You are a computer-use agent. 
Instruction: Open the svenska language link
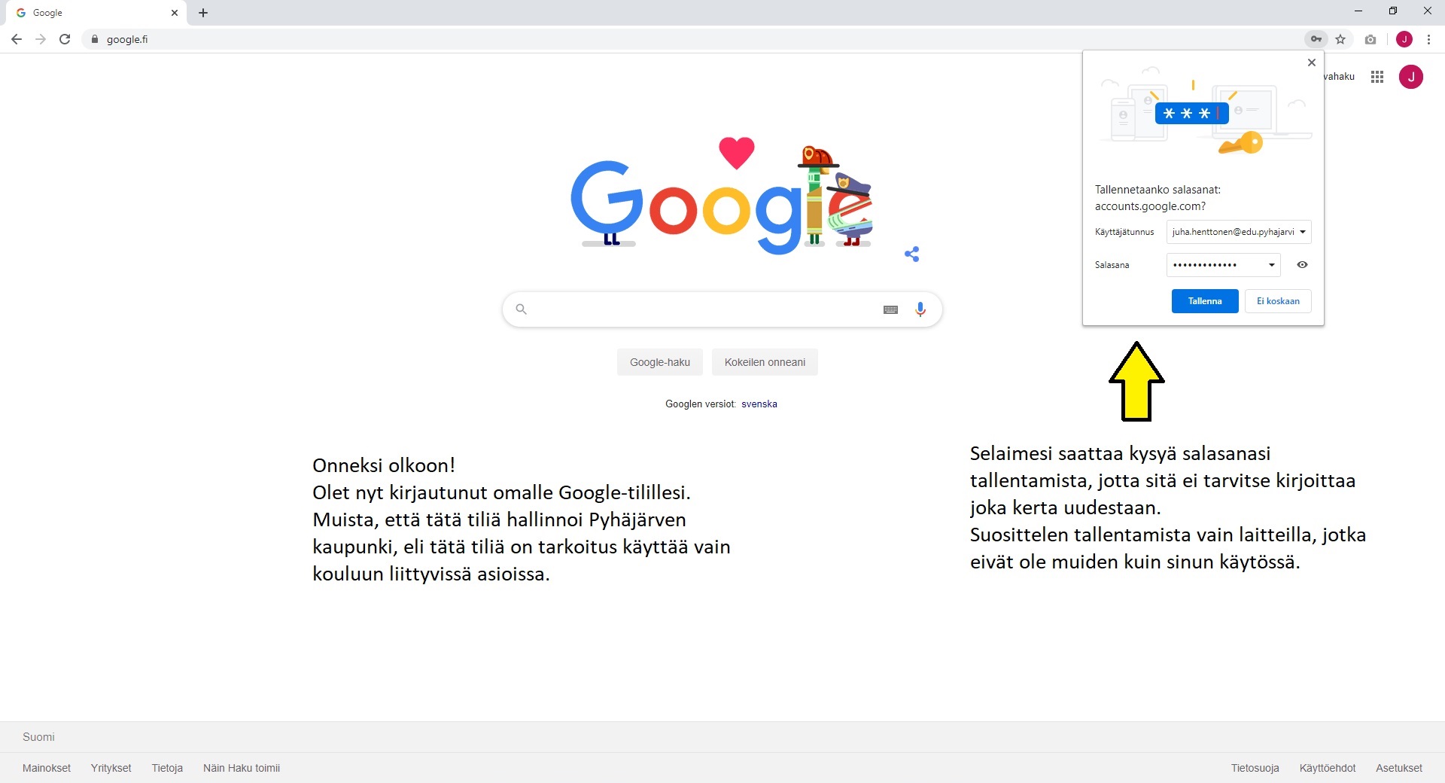pyautogui.click(x=759, y=404)
